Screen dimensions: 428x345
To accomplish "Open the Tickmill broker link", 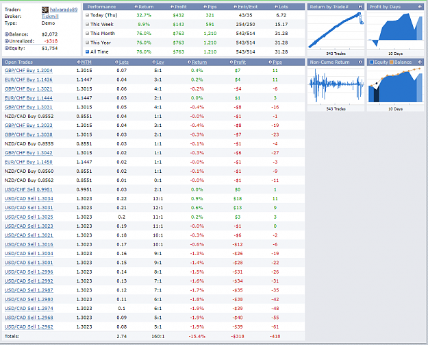I will point(50,16).
